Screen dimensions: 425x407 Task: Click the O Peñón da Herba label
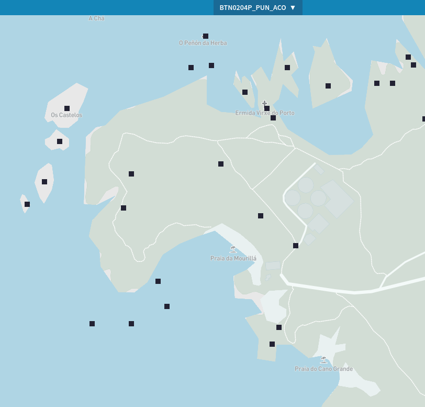tap(203, 43)
